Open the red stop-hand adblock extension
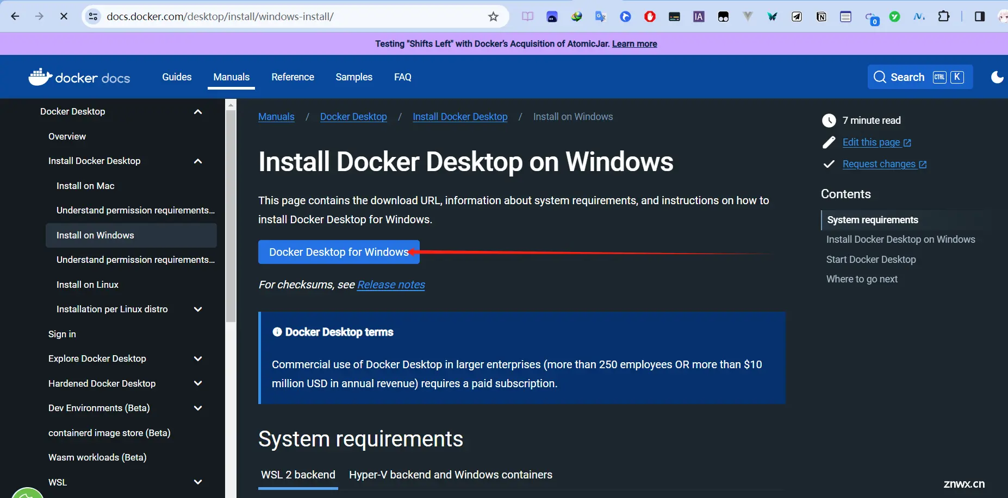Image resolution: width=1008 pixels, height=498 pixels. pos(650,16)
